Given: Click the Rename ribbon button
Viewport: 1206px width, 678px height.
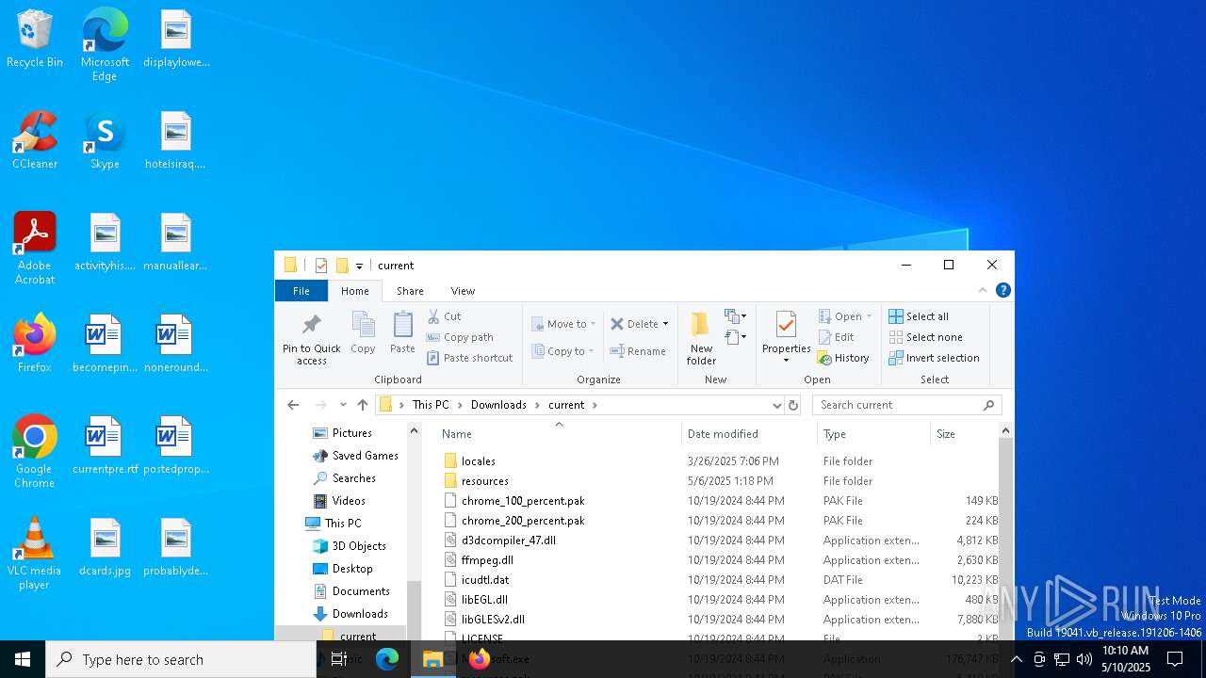Looking at the screenshot, I should click(x=638, y=351).
